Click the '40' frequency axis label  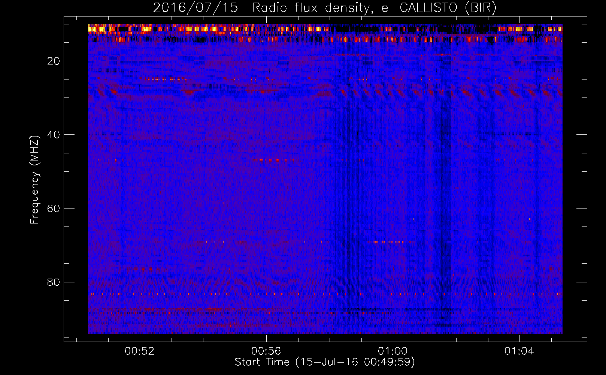tap(54, 135)
